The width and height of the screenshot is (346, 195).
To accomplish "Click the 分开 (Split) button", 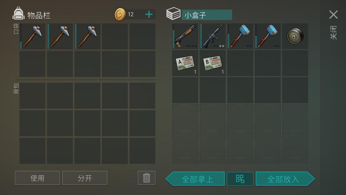I will coord(85,178).
